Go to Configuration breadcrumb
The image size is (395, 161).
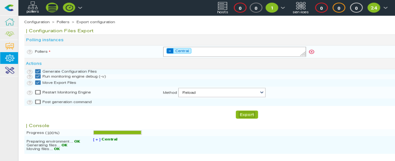(x=37, y=22)
